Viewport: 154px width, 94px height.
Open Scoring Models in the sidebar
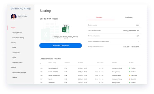pyautogui.click(x=17, y=33)
